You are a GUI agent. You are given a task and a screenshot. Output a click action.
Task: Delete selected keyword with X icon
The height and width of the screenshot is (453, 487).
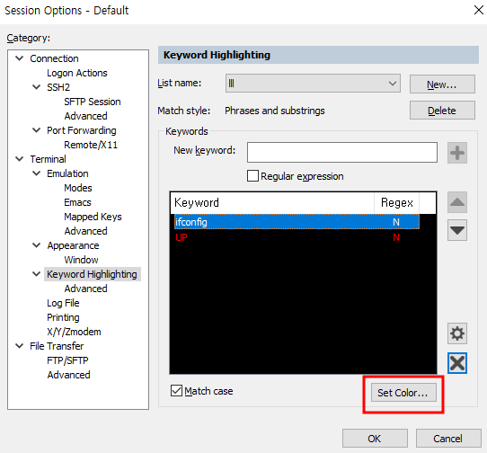point(456,363)
